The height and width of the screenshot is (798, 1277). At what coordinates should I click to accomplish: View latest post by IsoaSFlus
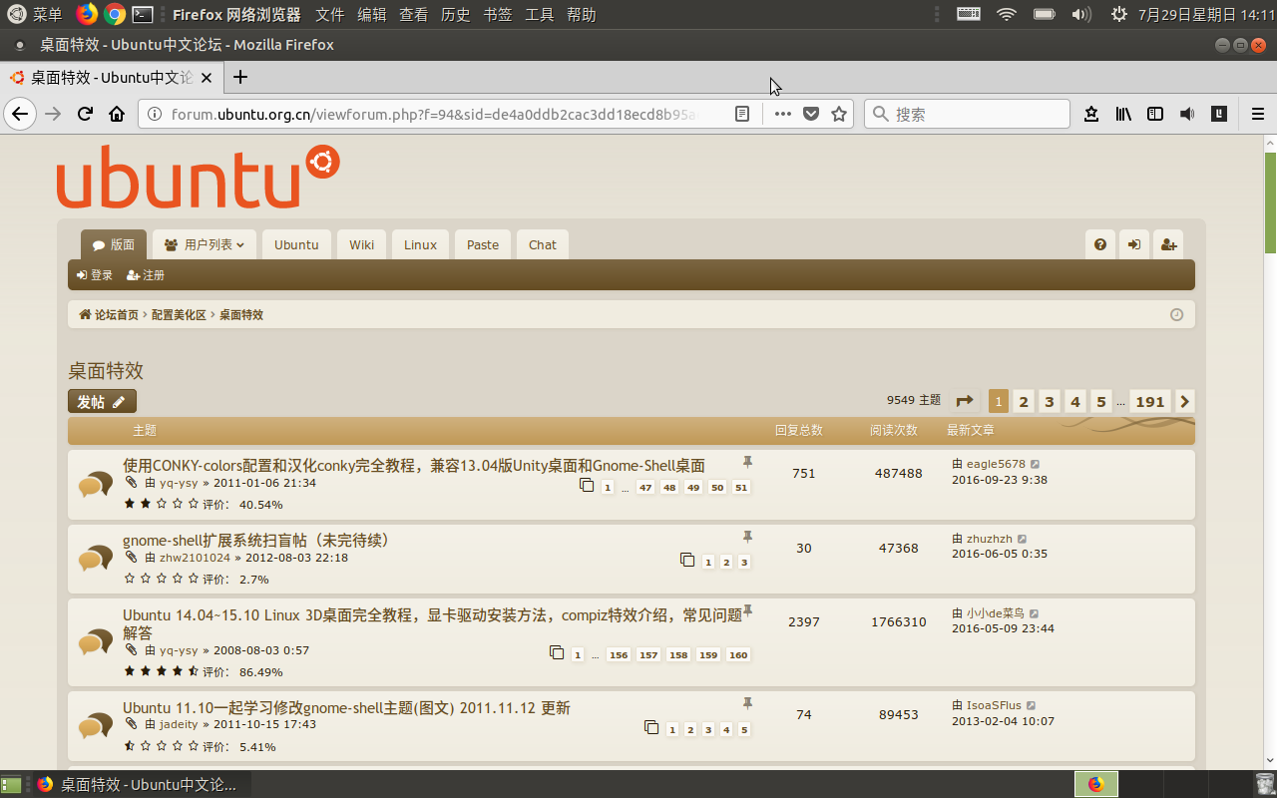tap(1031, 705)
